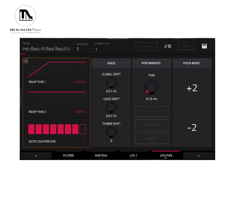The height and width of the screenshot is (197, 235).
Task: Toggle the Quantize option
Action: click(151, 138)
